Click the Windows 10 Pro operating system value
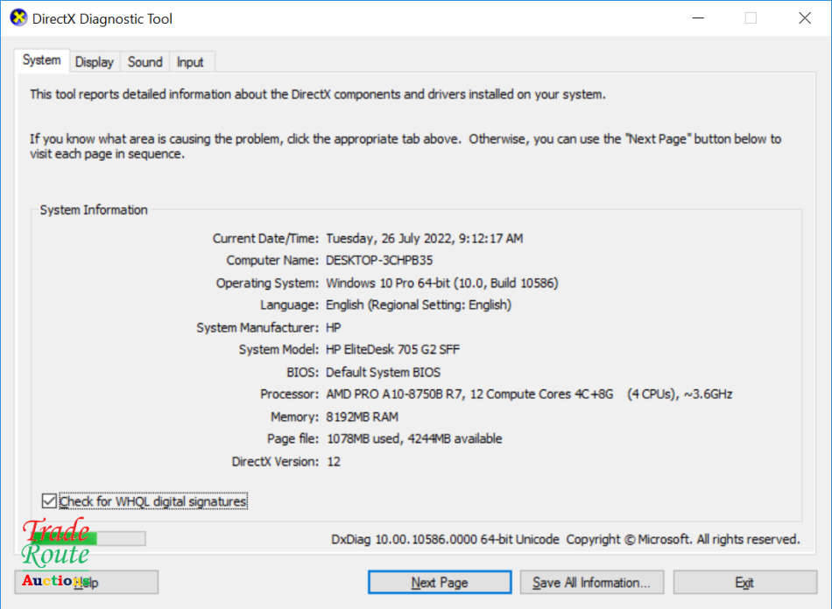This screenshot has width=832, height=609. [441, 283]
